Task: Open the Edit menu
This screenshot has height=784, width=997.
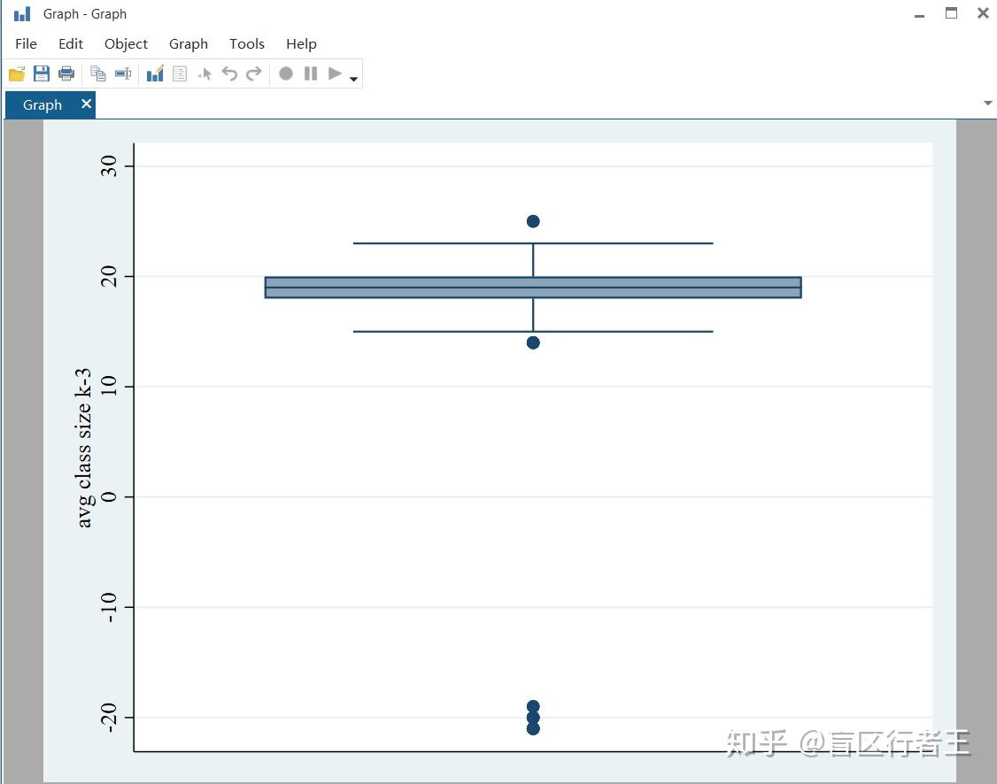Action: tap(71, 44)
